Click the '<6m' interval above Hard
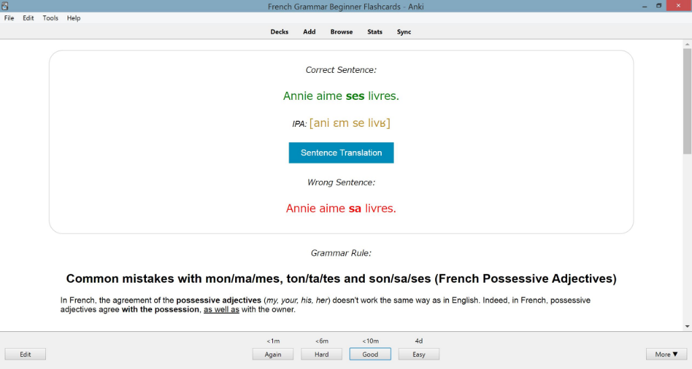Viewport: 692px width, 369px height. (x=322, y=341)
